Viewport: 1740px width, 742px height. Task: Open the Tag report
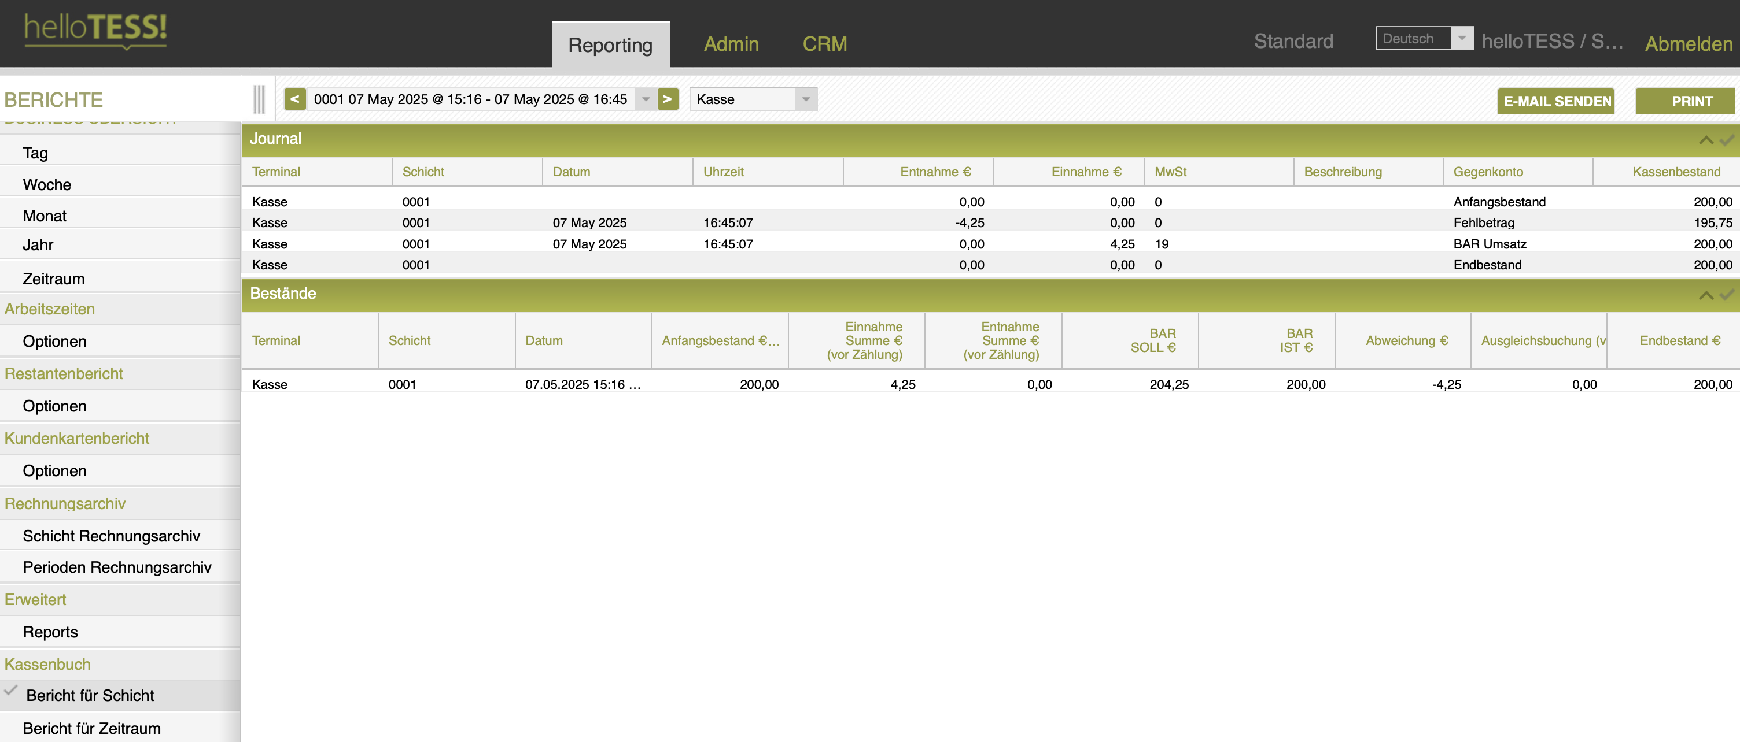[x=120, y=153]
